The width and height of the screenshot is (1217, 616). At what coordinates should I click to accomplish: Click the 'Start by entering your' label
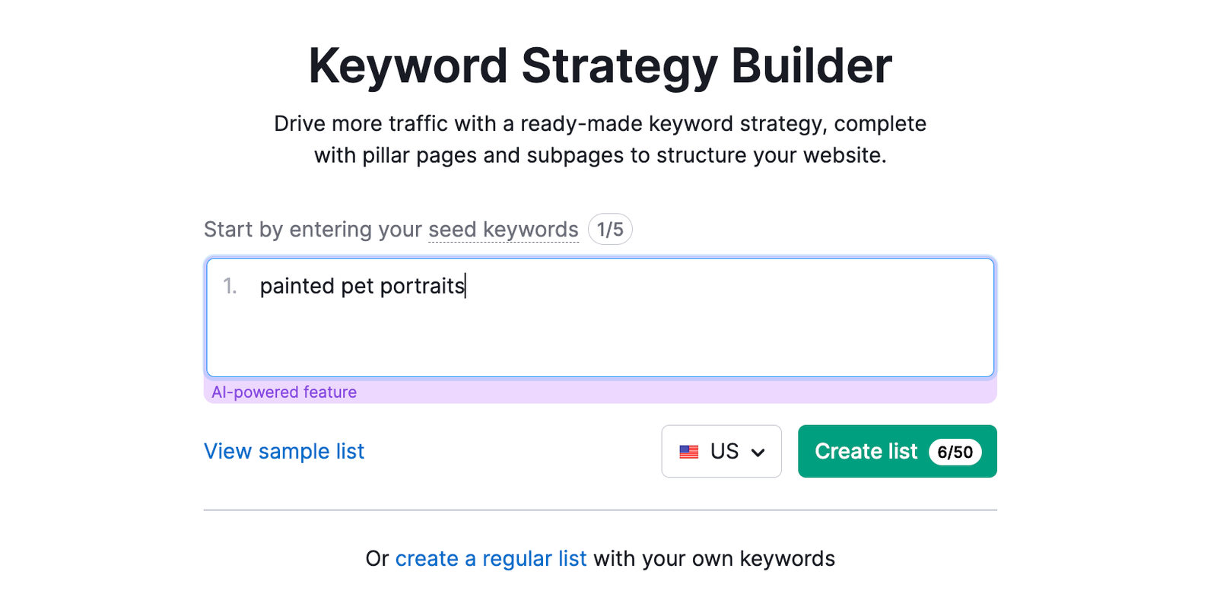point(312,229)
